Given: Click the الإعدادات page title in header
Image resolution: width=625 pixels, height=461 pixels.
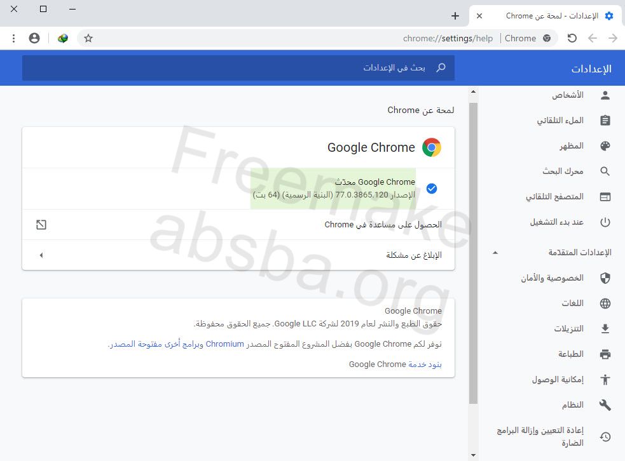Looking at the screenshot, I should [591, 69].
